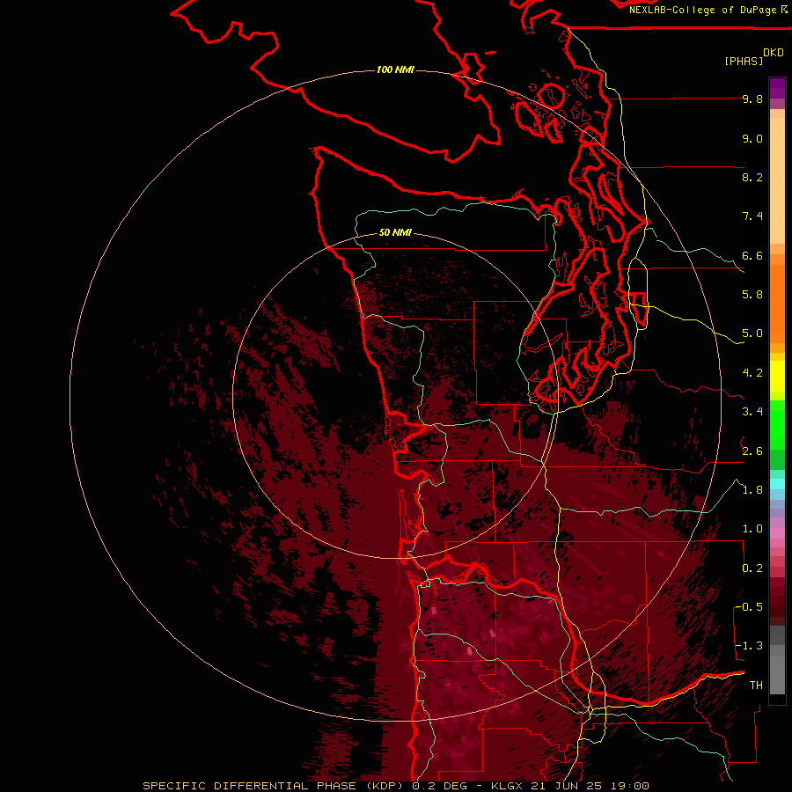Click the 6.6 scale value
This screenshot has width=792, height=792.
tap(752, 255)
